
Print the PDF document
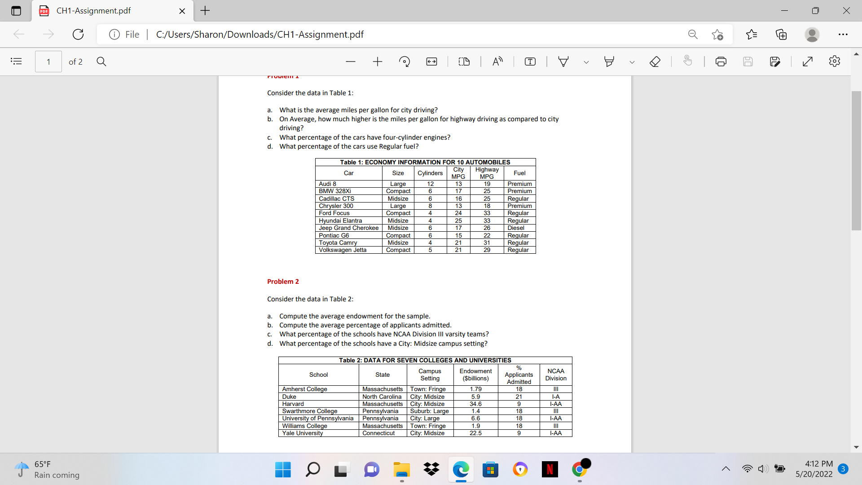pyautogui.click(x=721, y=62)
